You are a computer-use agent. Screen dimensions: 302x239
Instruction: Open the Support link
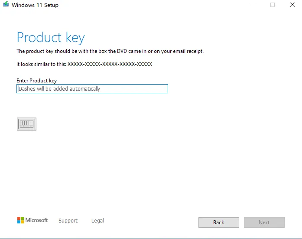(68, 220)
